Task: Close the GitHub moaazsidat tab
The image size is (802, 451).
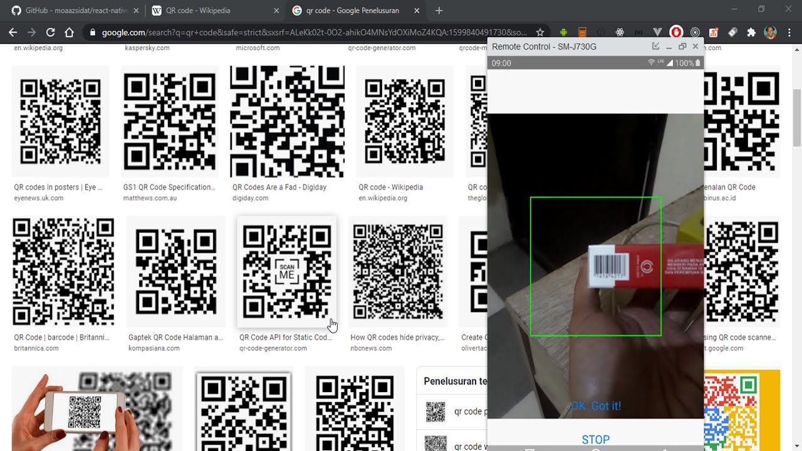Action: pyautogui.click(x=136, y=11)
